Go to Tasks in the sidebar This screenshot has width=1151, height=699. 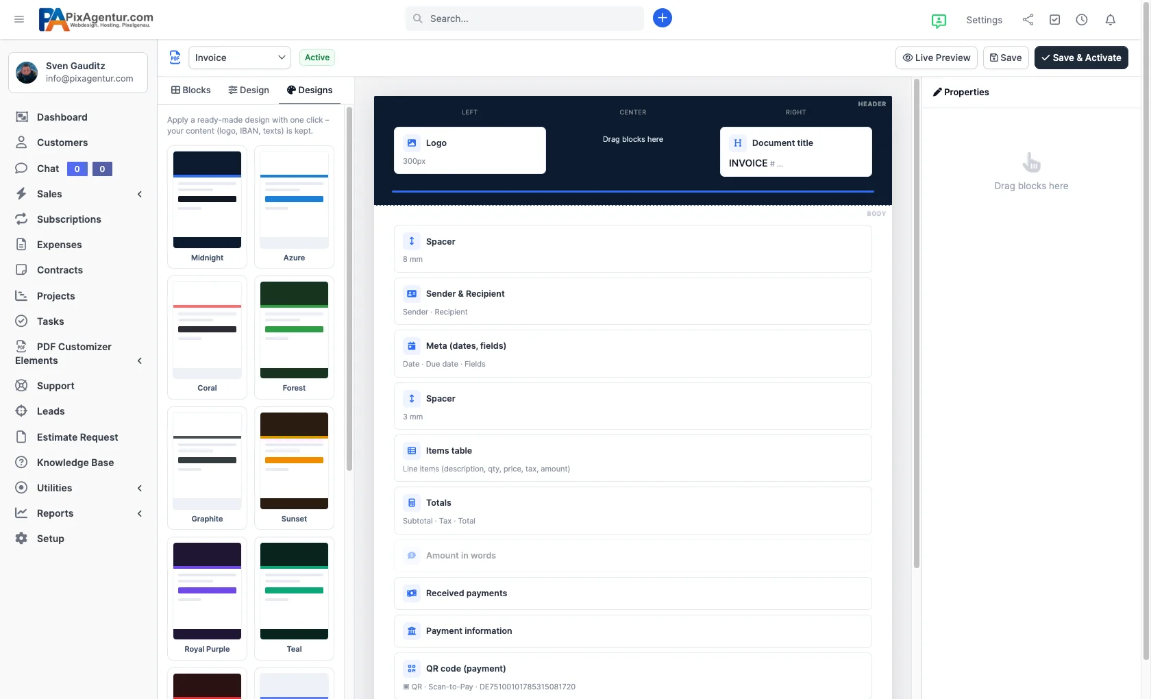point(51,321)
